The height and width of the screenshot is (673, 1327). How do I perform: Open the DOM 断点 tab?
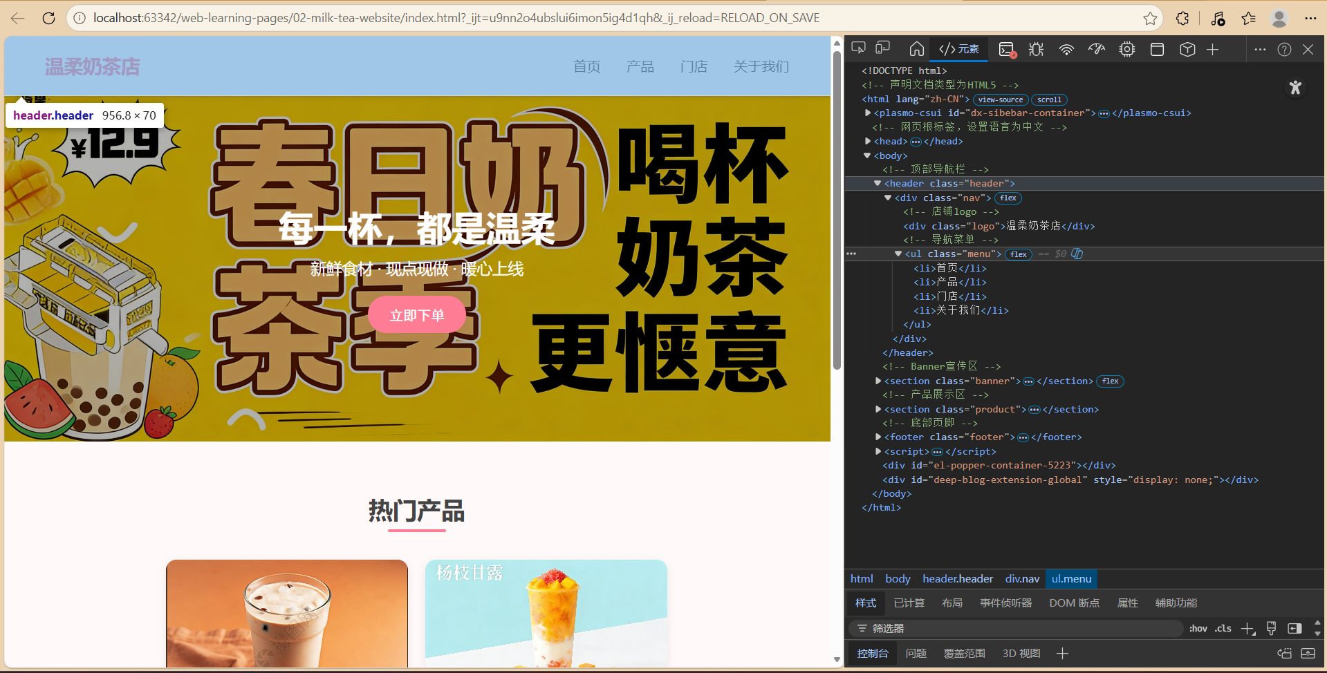tap(1074, 603)
